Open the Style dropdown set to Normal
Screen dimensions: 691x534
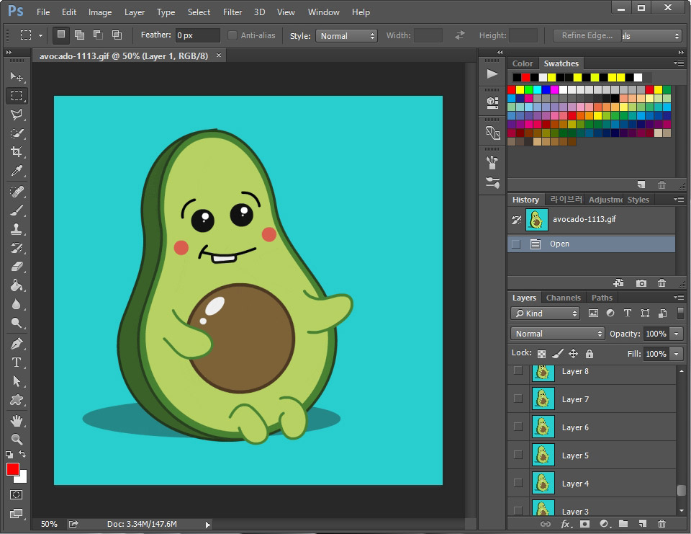click(346, 36)
